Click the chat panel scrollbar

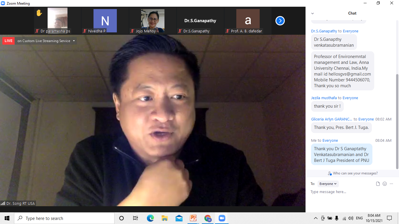pos(397,121)
